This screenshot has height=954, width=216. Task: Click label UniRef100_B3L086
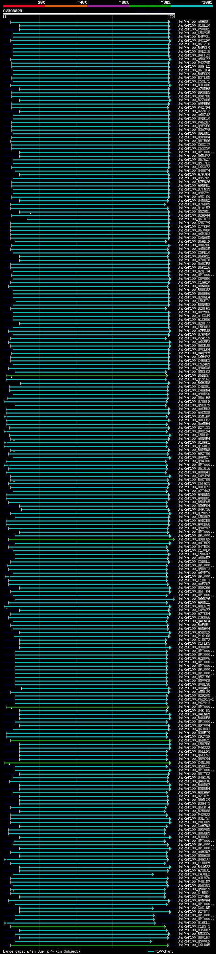193,85
